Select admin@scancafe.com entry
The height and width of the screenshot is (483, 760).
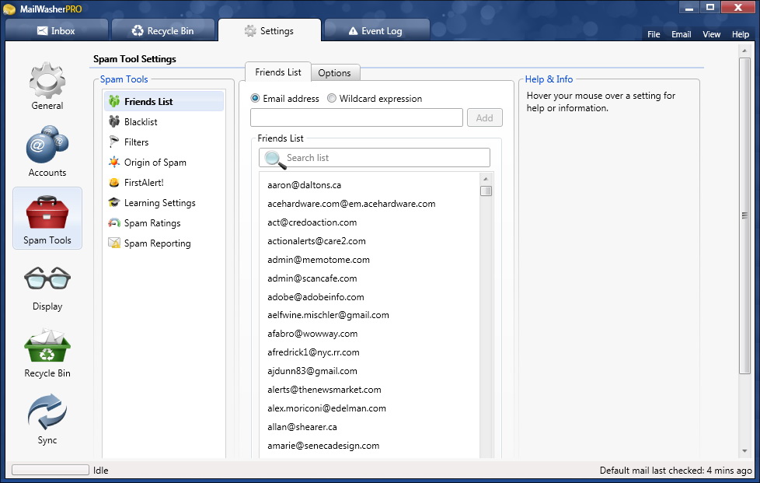312,278
